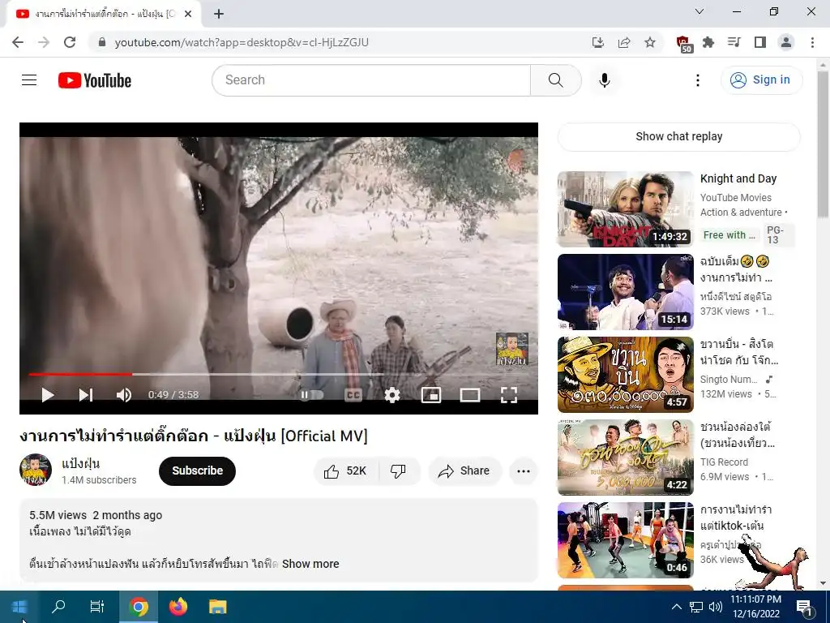This screenshot has height=623, width=830.
Task: Dislike the video with thumbs down
Action: [x=398, y=471]
